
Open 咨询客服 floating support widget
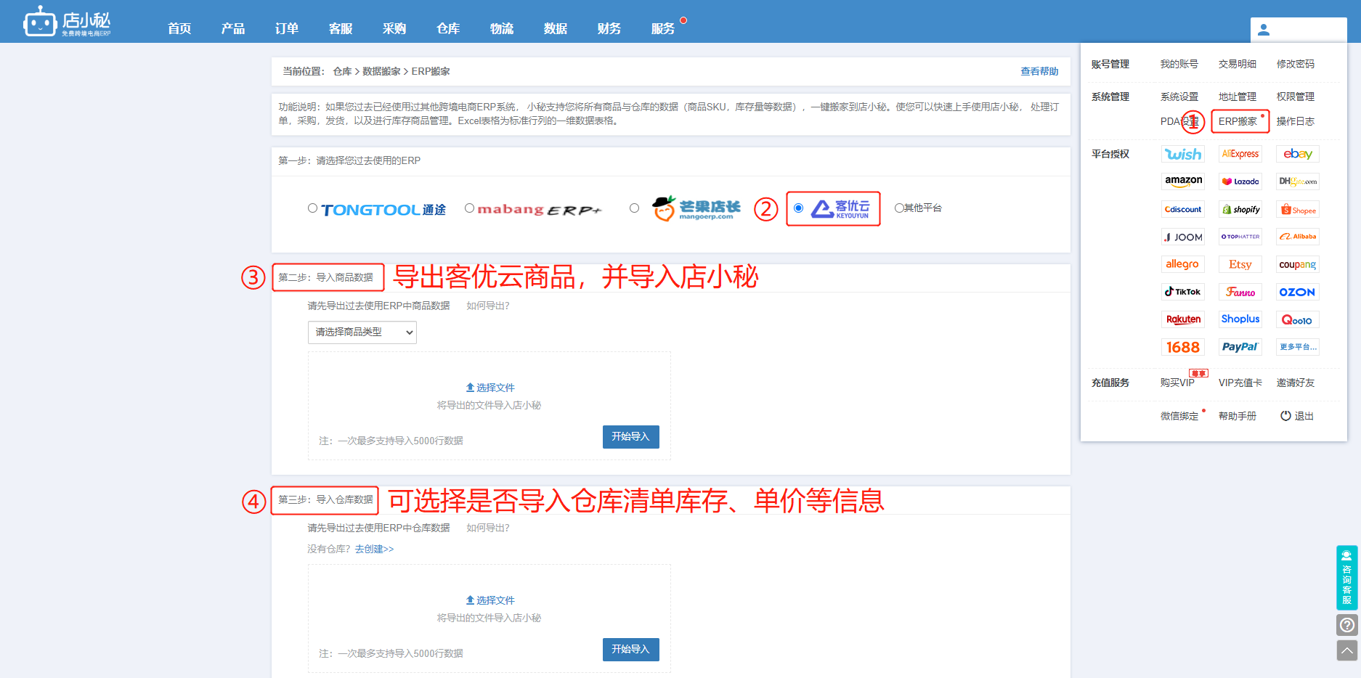(x=1347, y=578)
